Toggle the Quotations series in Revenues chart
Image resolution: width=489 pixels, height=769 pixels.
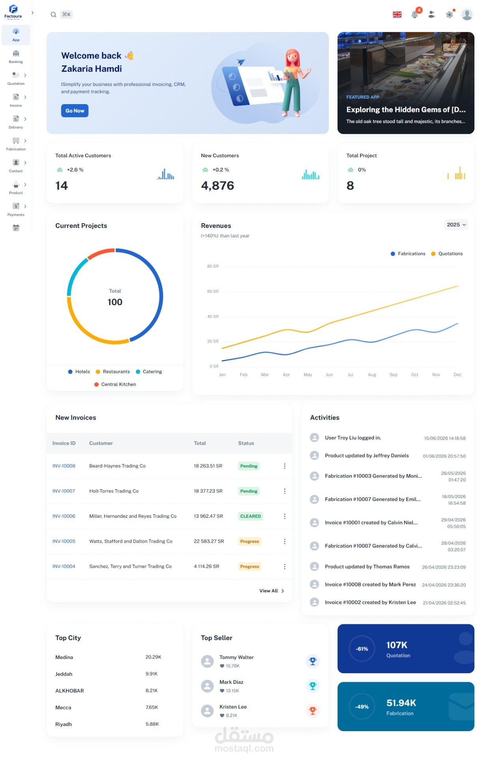tap(447, 254)
